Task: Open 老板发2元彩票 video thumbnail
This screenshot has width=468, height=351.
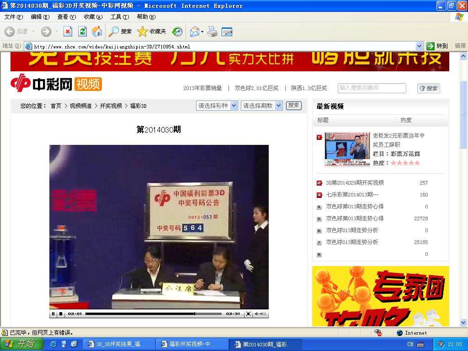Action: pyautogui.click(x=347, y=149)
